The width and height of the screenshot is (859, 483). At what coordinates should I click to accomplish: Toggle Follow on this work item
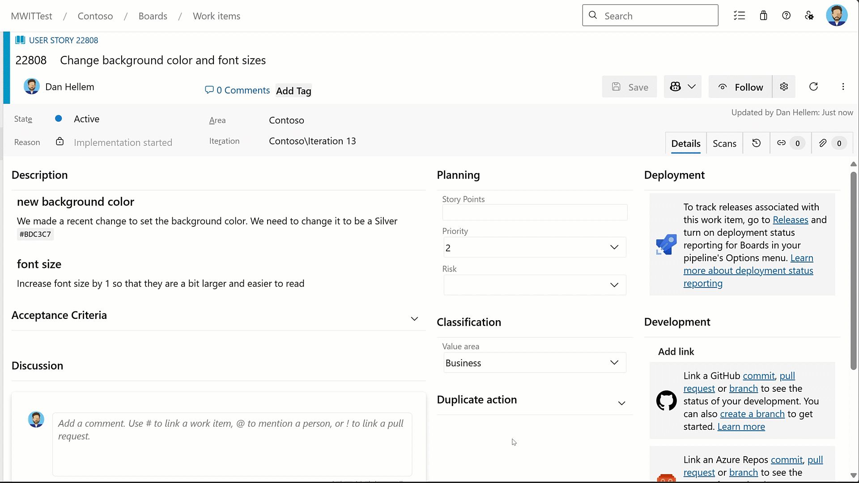(740, 87)
